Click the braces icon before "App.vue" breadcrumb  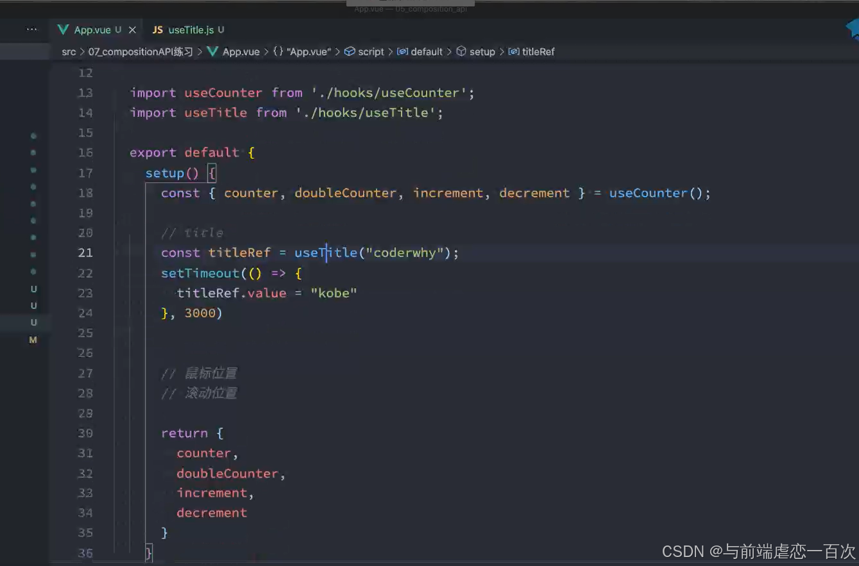(x=278, y=51)
